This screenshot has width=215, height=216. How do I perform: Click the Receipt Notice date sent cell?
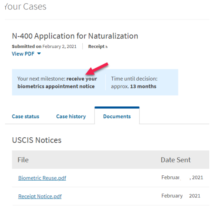pyautogui.click(x=181, y=196)
